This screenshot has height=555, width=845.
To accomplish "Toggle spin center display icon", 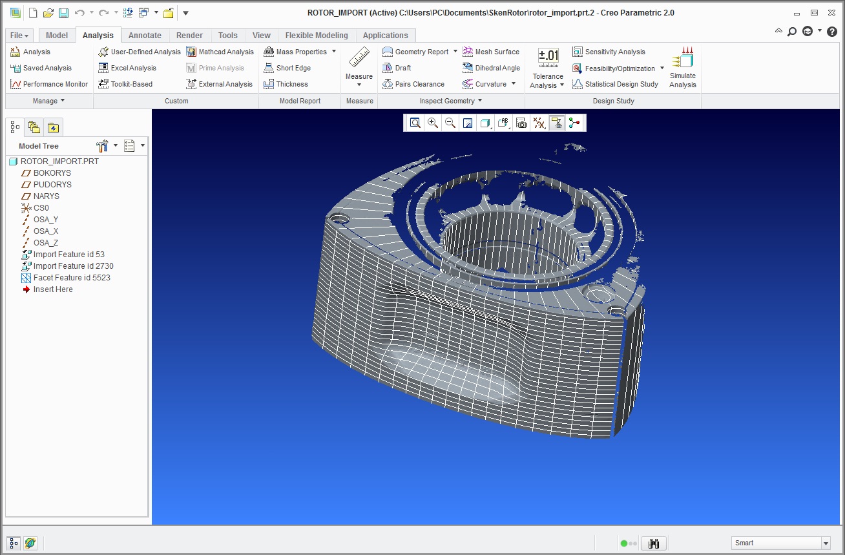I will [x=573, y=123].
